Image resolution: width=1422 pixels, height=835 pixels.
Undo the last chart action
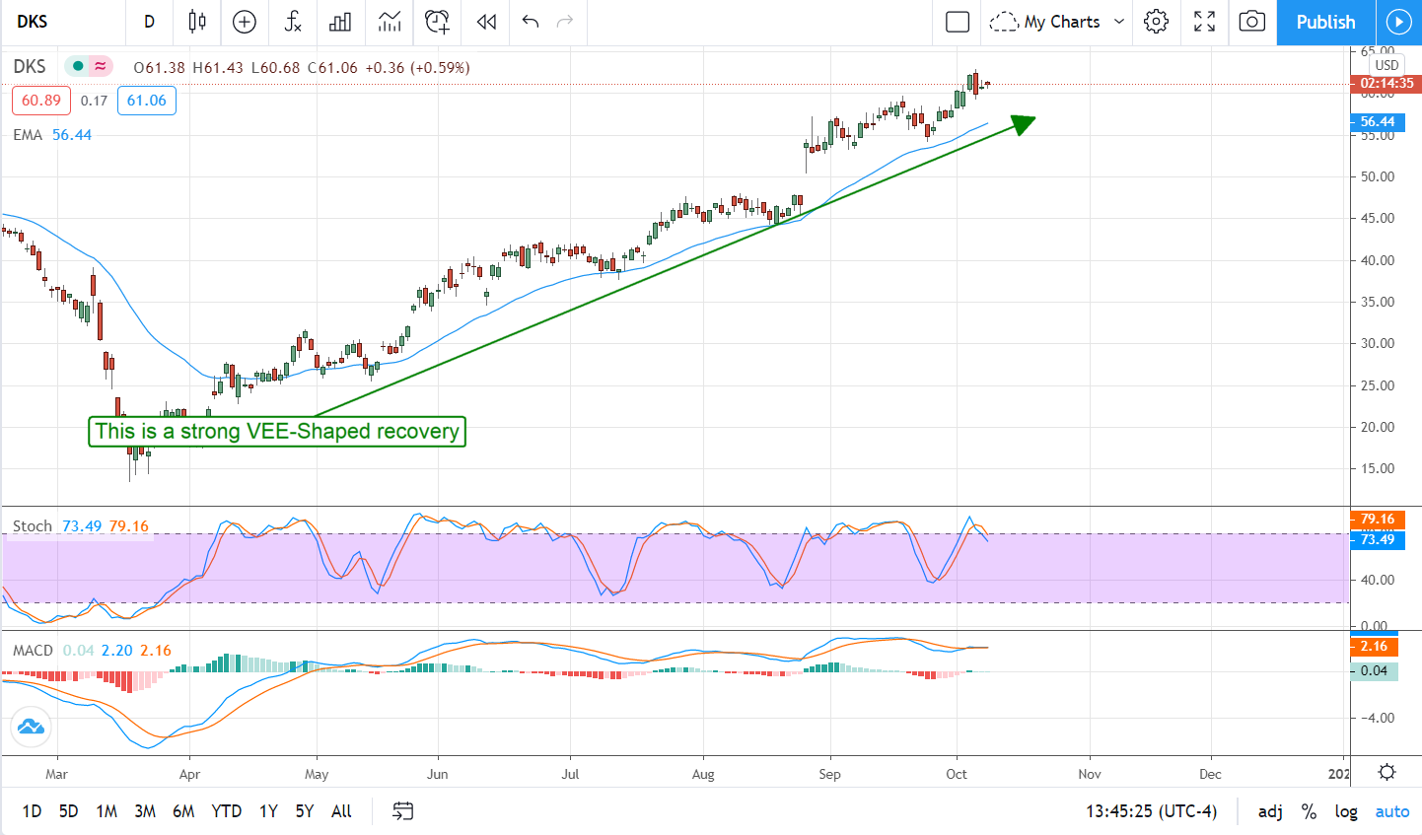pos(531,22)
